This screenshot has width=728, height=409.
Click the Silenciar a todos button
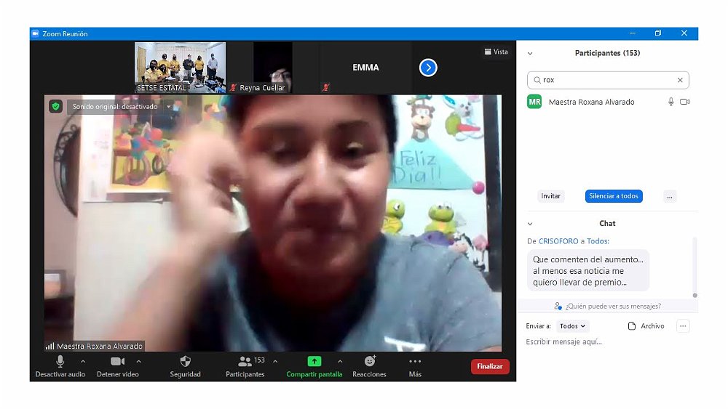tap(614, 196)
